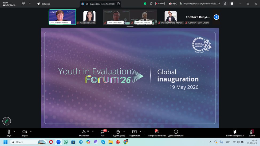Open Microsoft Store from taskbar
260x146 pixels.
click(73, 142)
